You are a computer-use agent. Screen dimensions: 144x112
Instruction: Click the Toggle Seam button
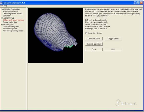113,39
